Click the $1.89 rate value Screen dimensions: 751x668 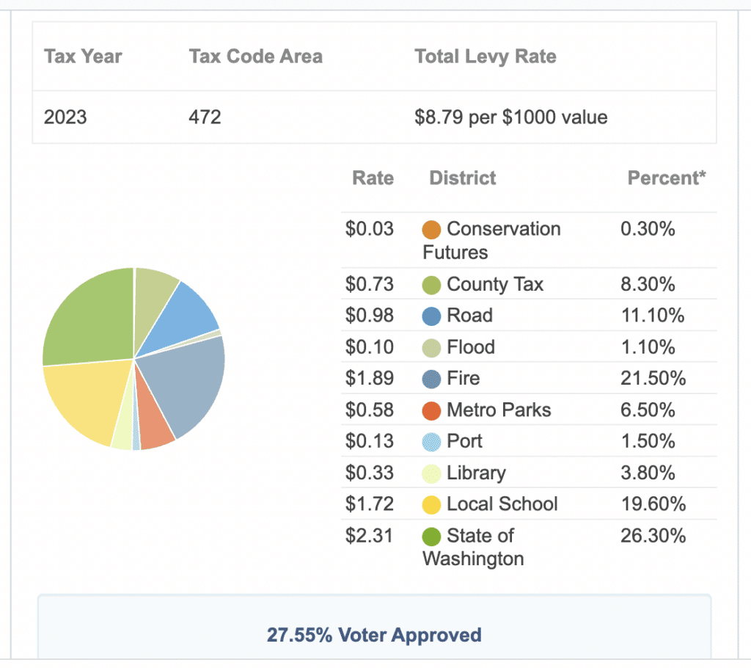370,378
